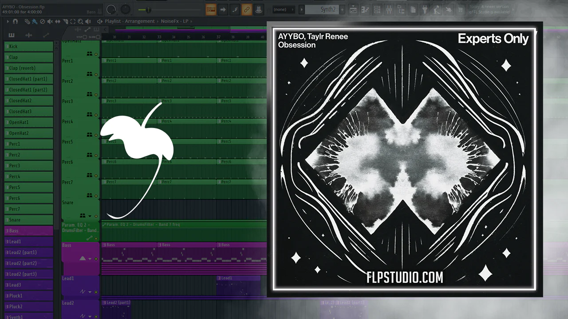Open the Browser/Plugin picker view

tap(401, 9)
